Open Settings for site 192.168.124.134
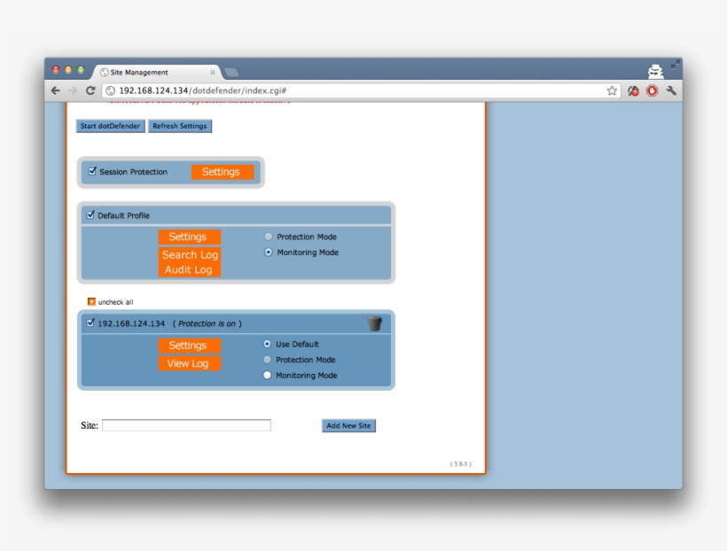 tap(189, 345)
